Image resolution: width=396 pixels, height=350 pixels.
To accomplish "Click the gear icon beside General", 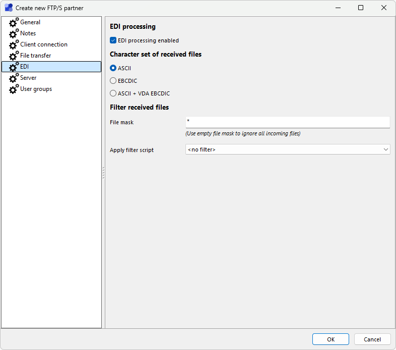I will click(x=14, y=23).
